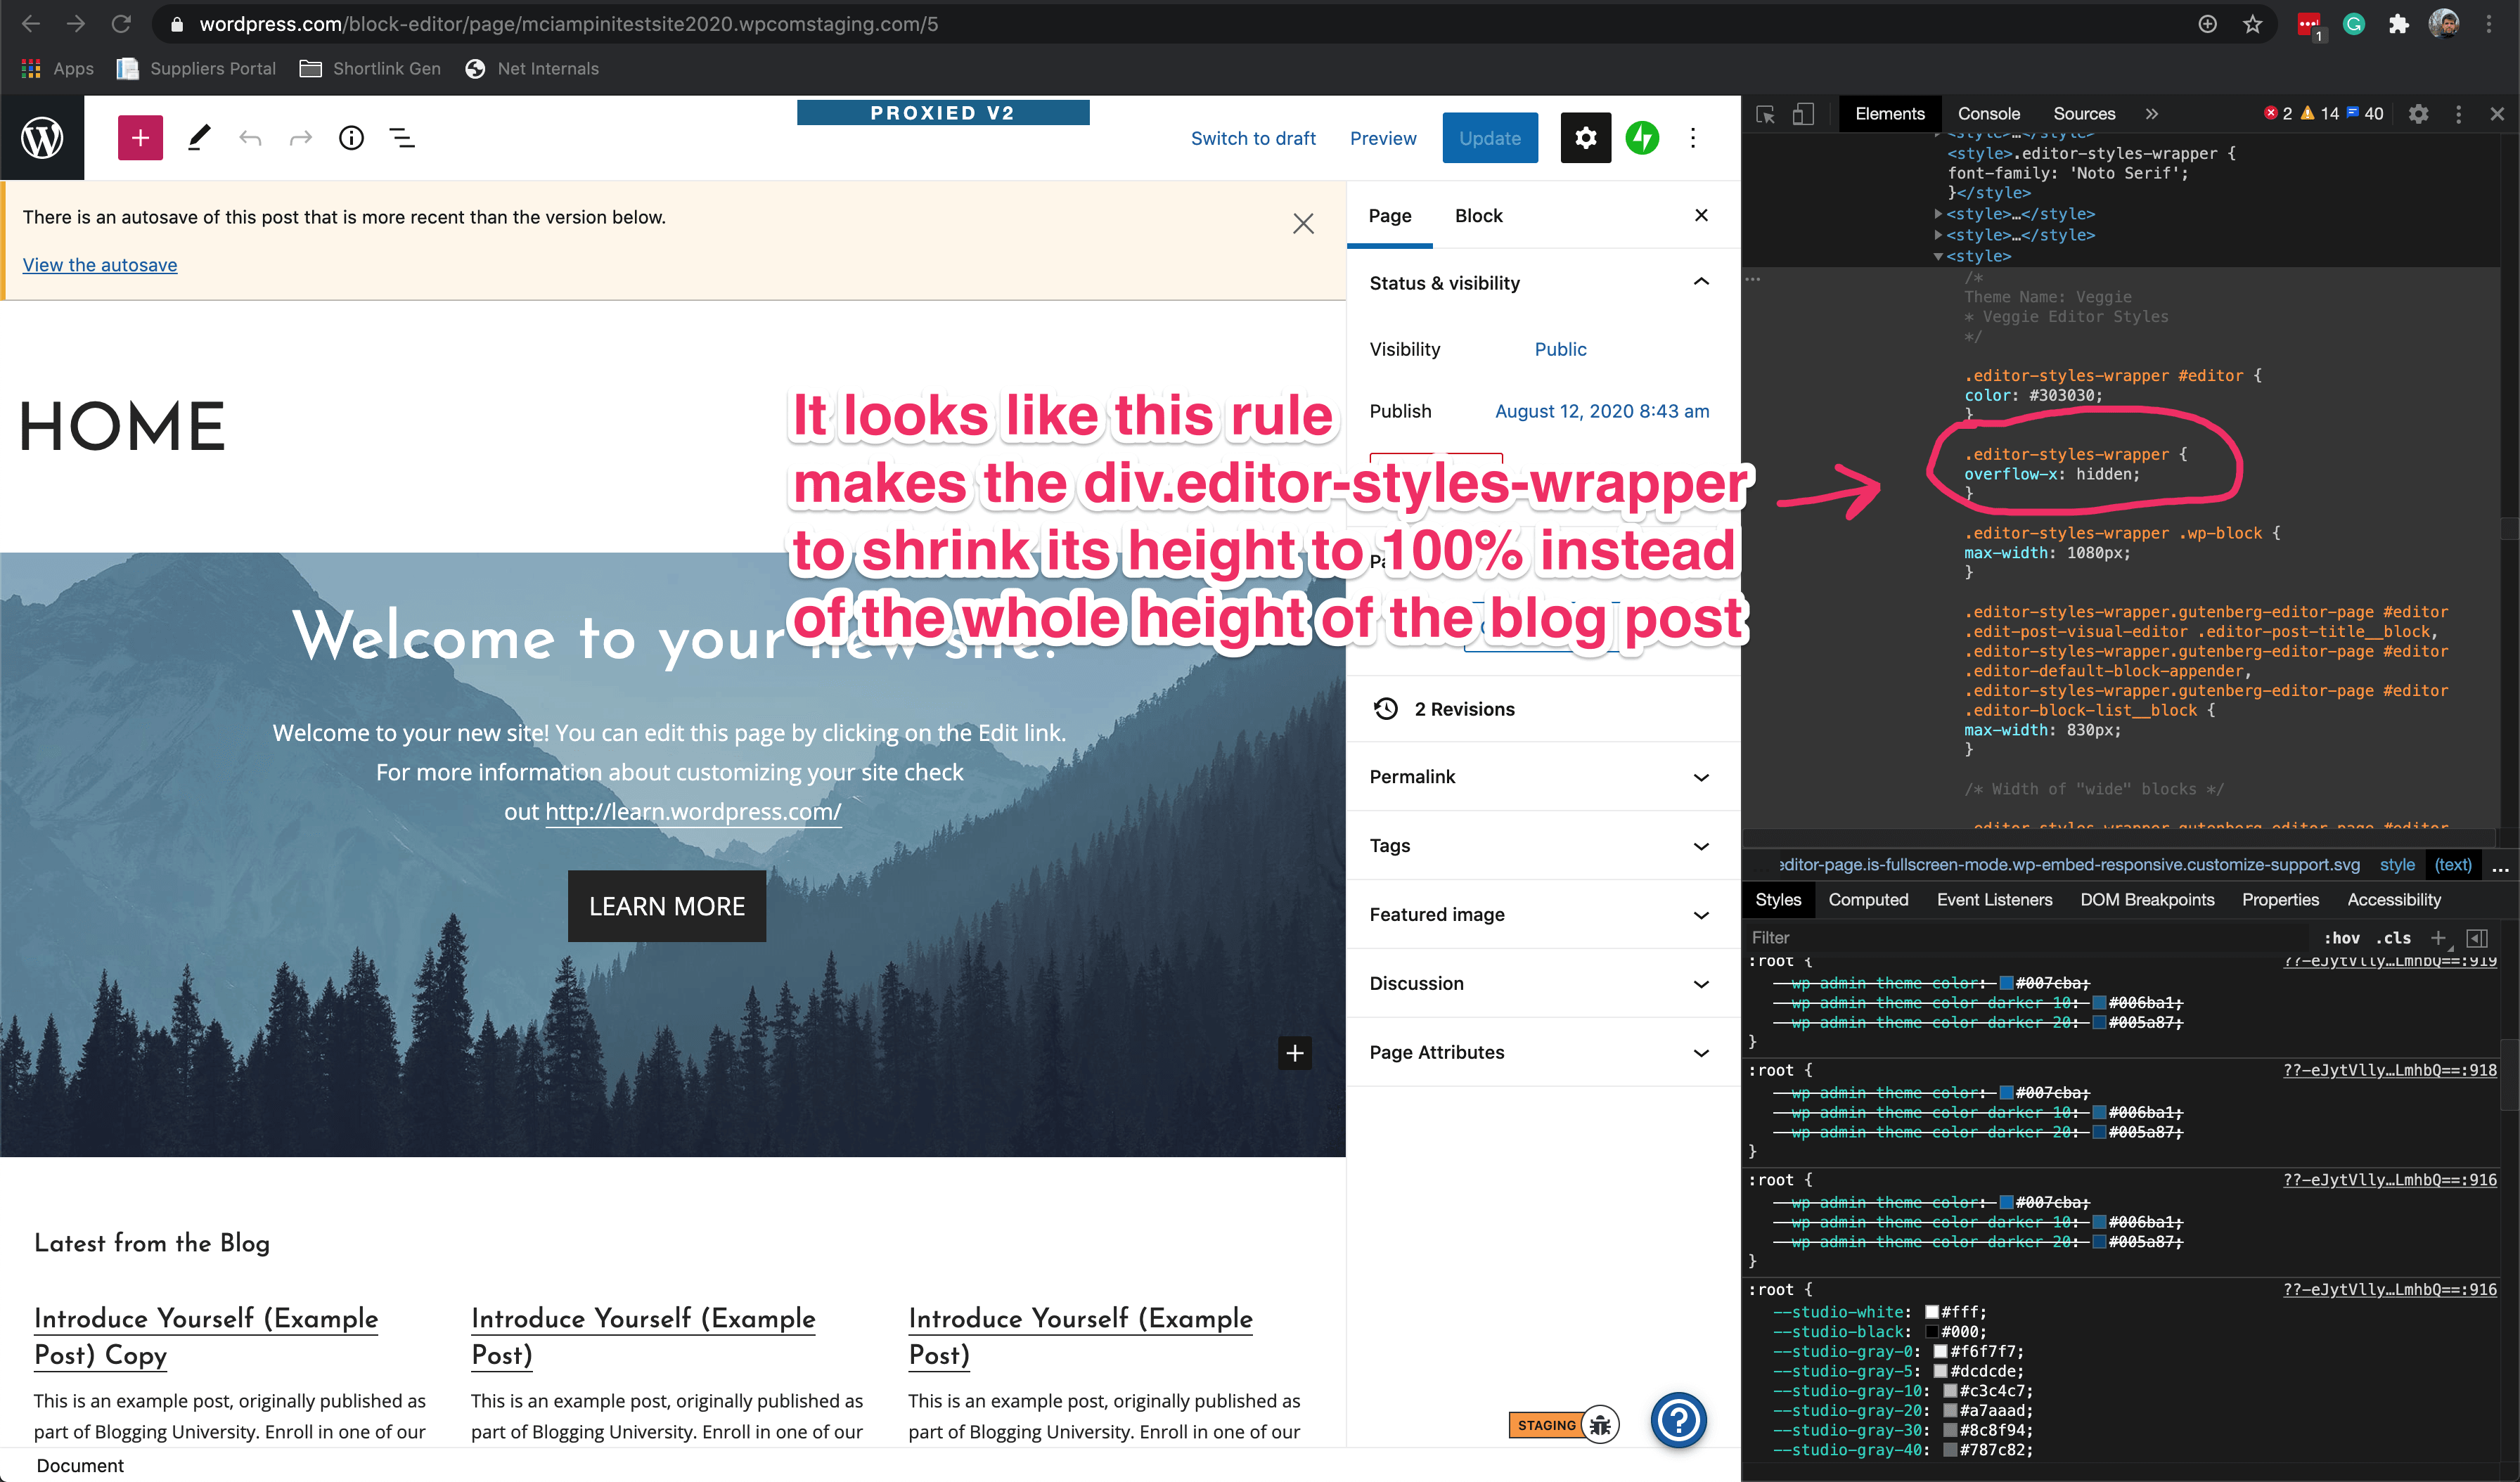The image size is (2520, 1482).
Task: Click the staging bug icon
Action: pos(1601,1424)
